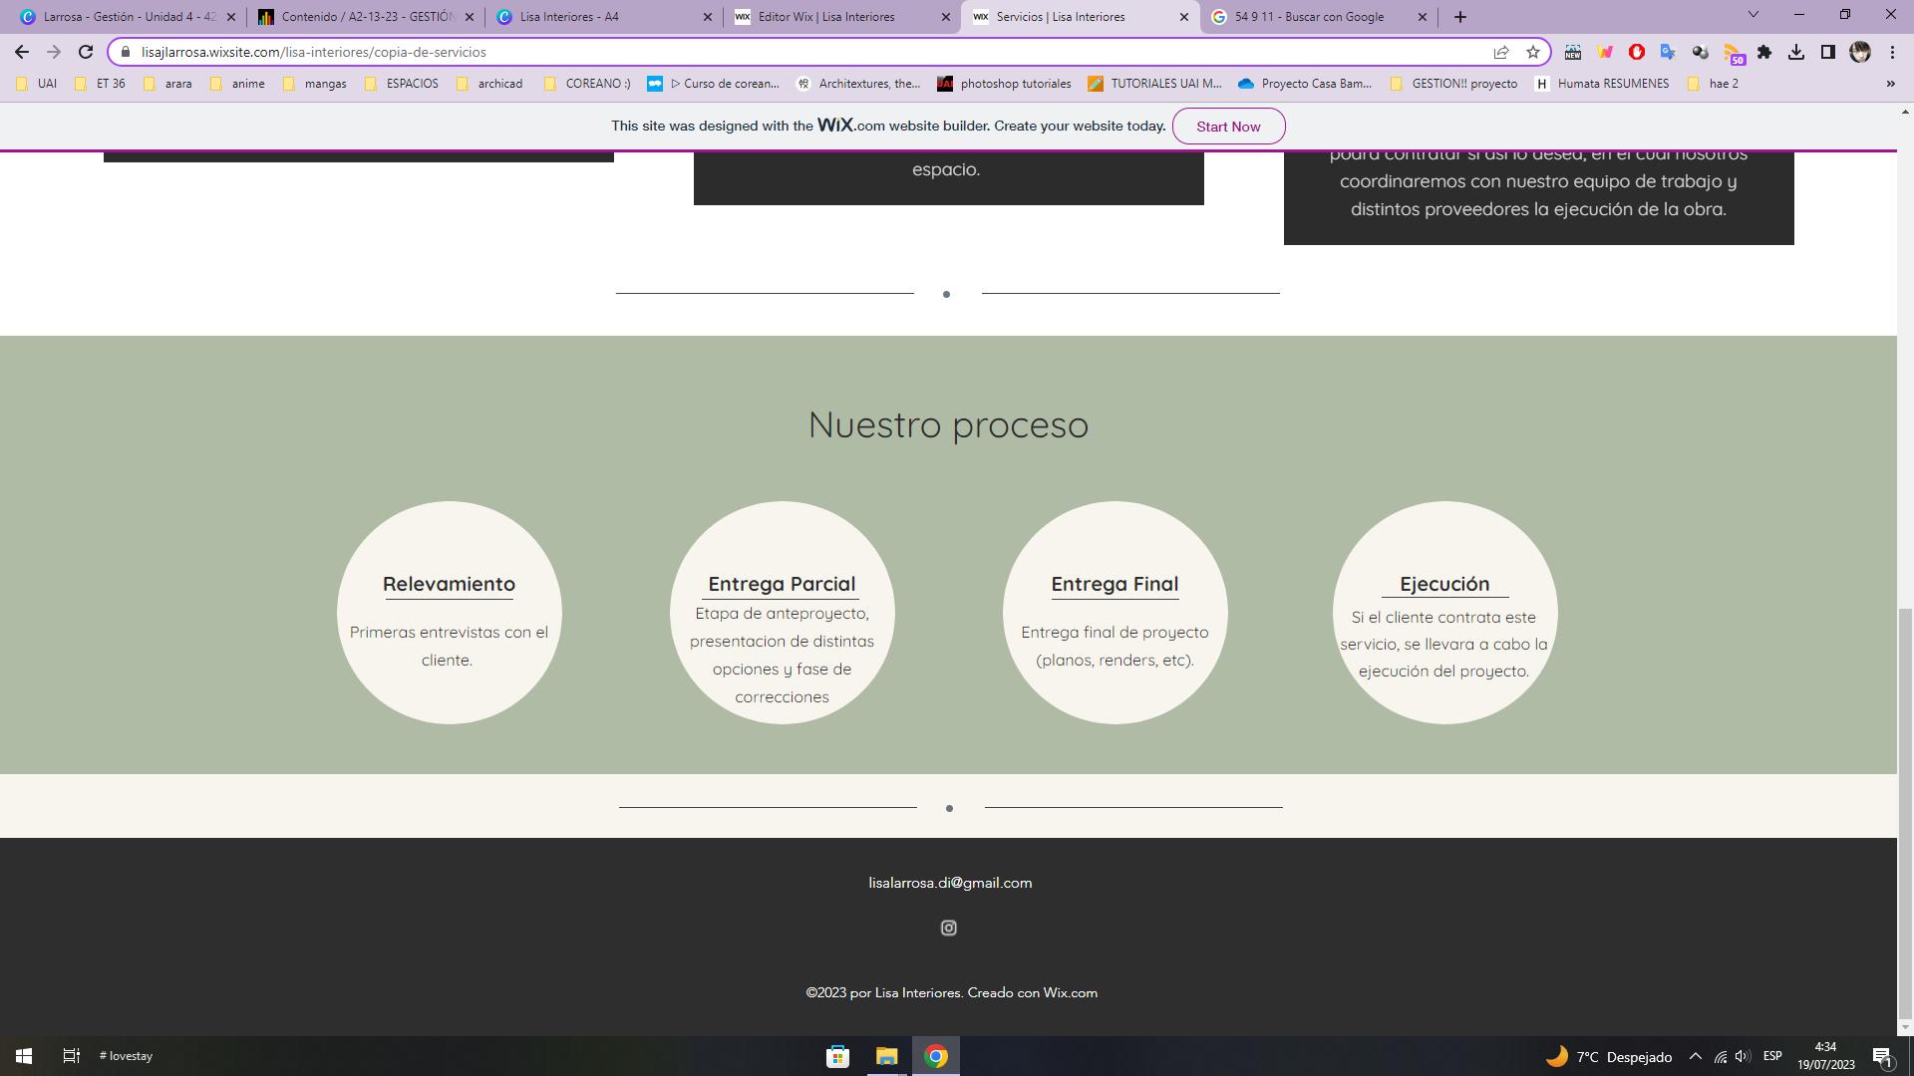The width and height of the screenshot is (1914, 1076).
Task: Click the red AdBlock extension icon
Action: (1636, 52)
